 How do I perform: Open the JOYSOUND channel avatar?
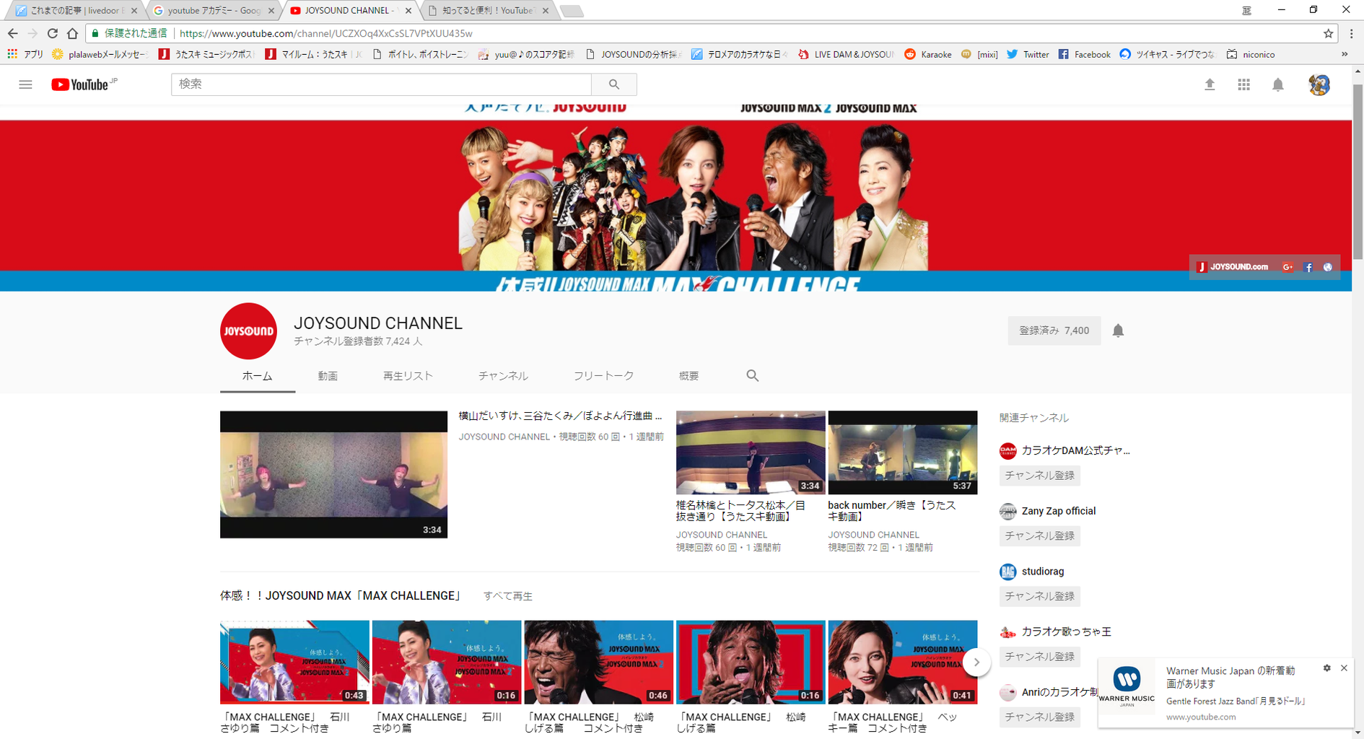[248, 331]
